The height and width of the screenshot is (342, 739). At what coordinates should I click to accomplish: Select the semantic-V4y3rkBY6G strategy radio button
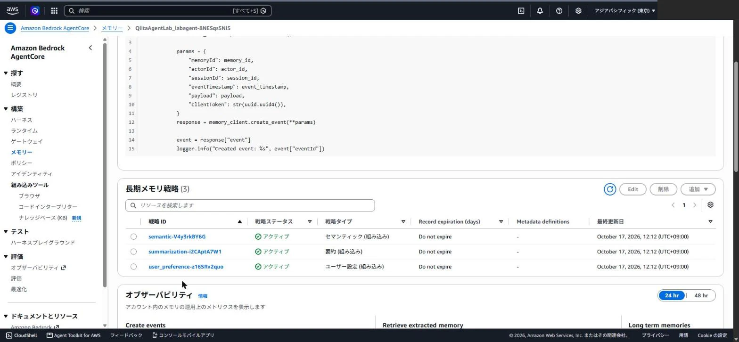pos(133,236)
